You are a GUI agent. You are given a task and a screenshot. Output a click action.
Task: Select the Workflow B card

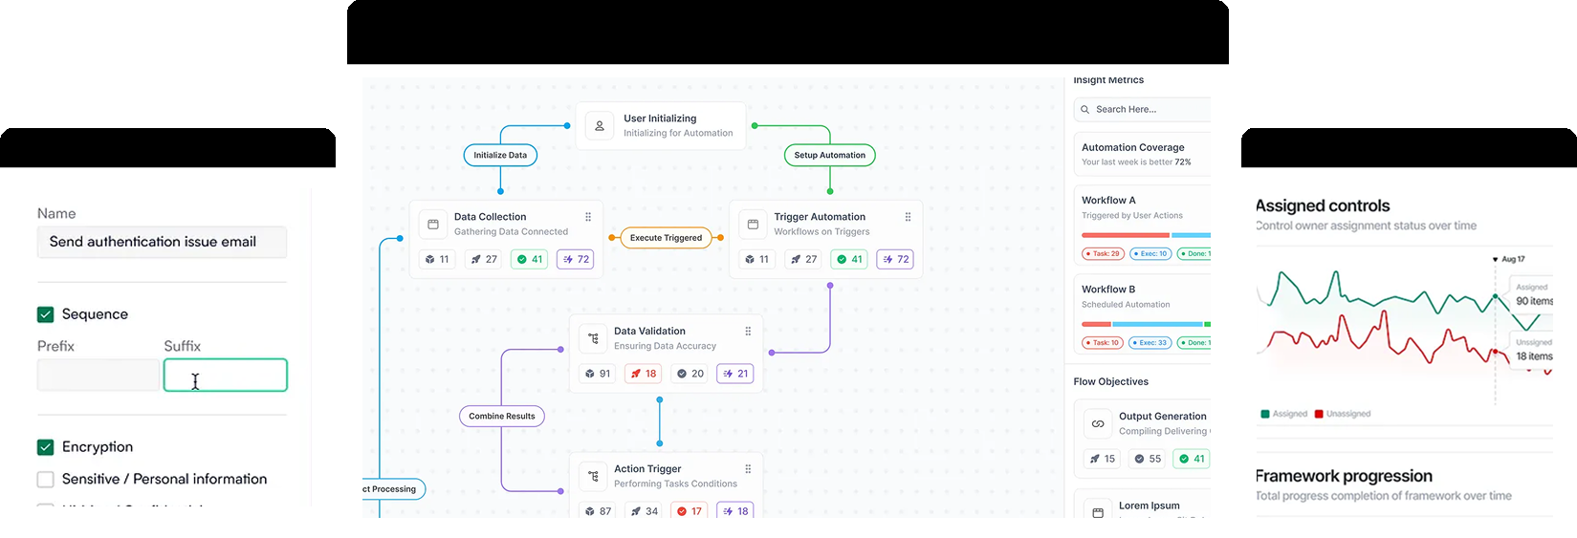1143,314
